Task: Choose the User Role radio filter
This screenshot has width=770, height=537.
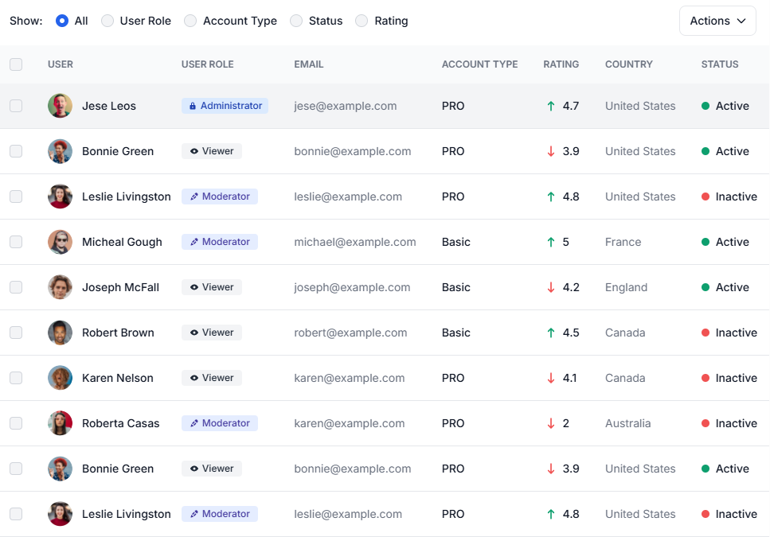Action: point(107,21)
